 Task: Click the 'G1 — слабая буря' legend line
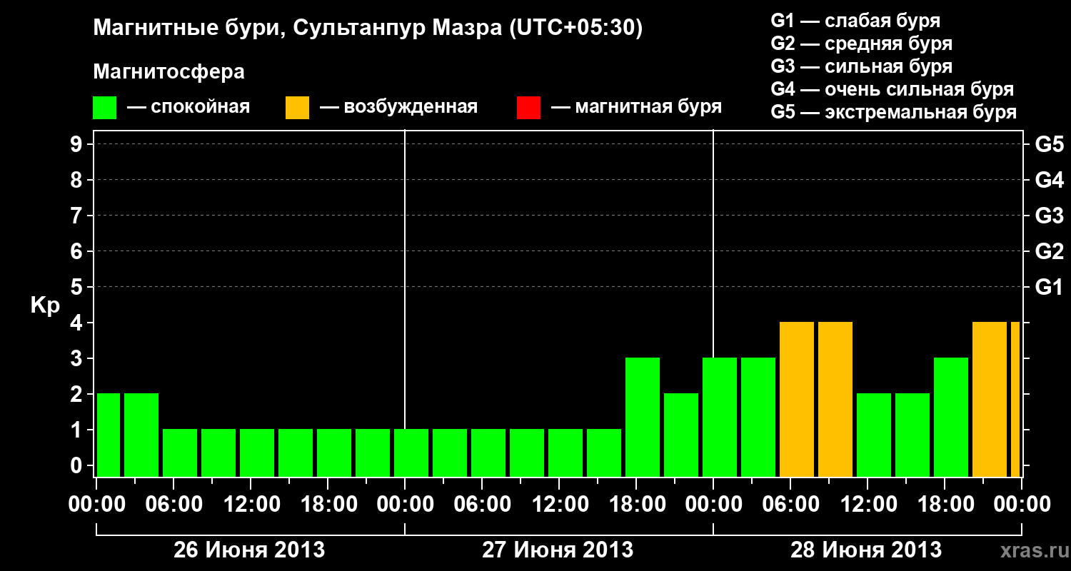tap(855, 21)
